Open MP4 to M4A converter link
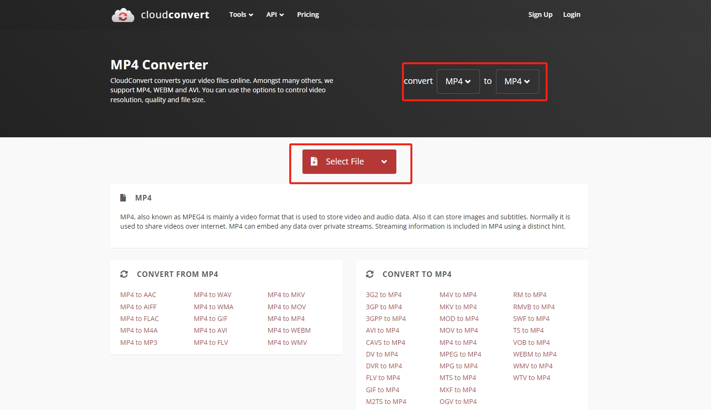Screen dimensions: 711x410 pyautogui.click(x=139, y=330)
